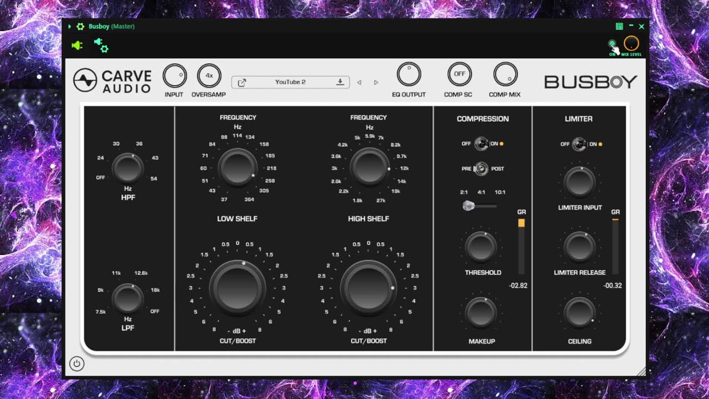The width and height of the screenshot is (709, 399).
Task: Click the Limiter Release knob
Action: coord(579,247)
